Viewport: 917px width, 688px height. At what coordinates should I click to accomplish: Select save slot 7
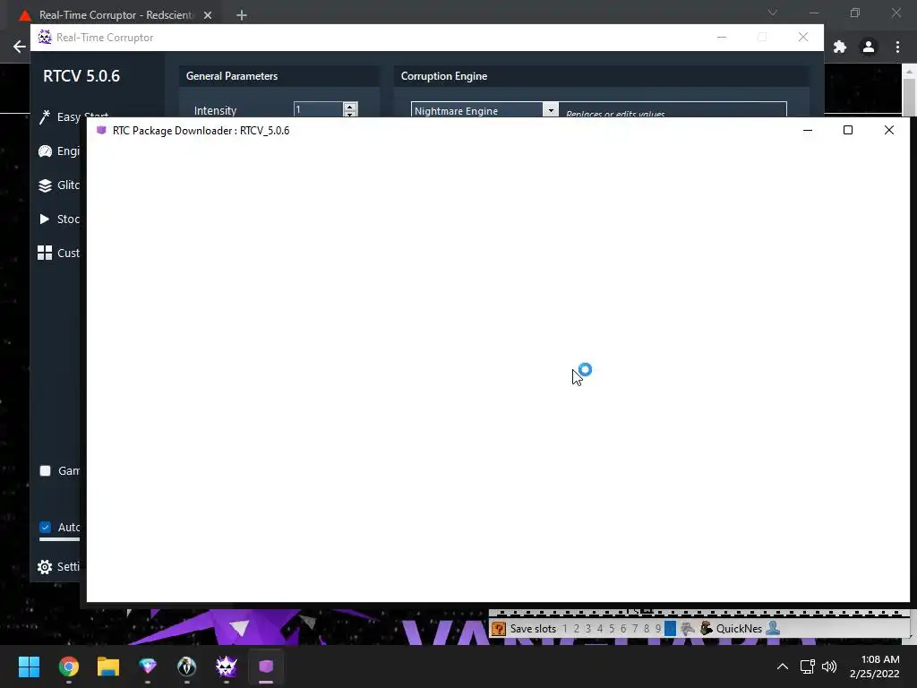click(x=635, y=628)
